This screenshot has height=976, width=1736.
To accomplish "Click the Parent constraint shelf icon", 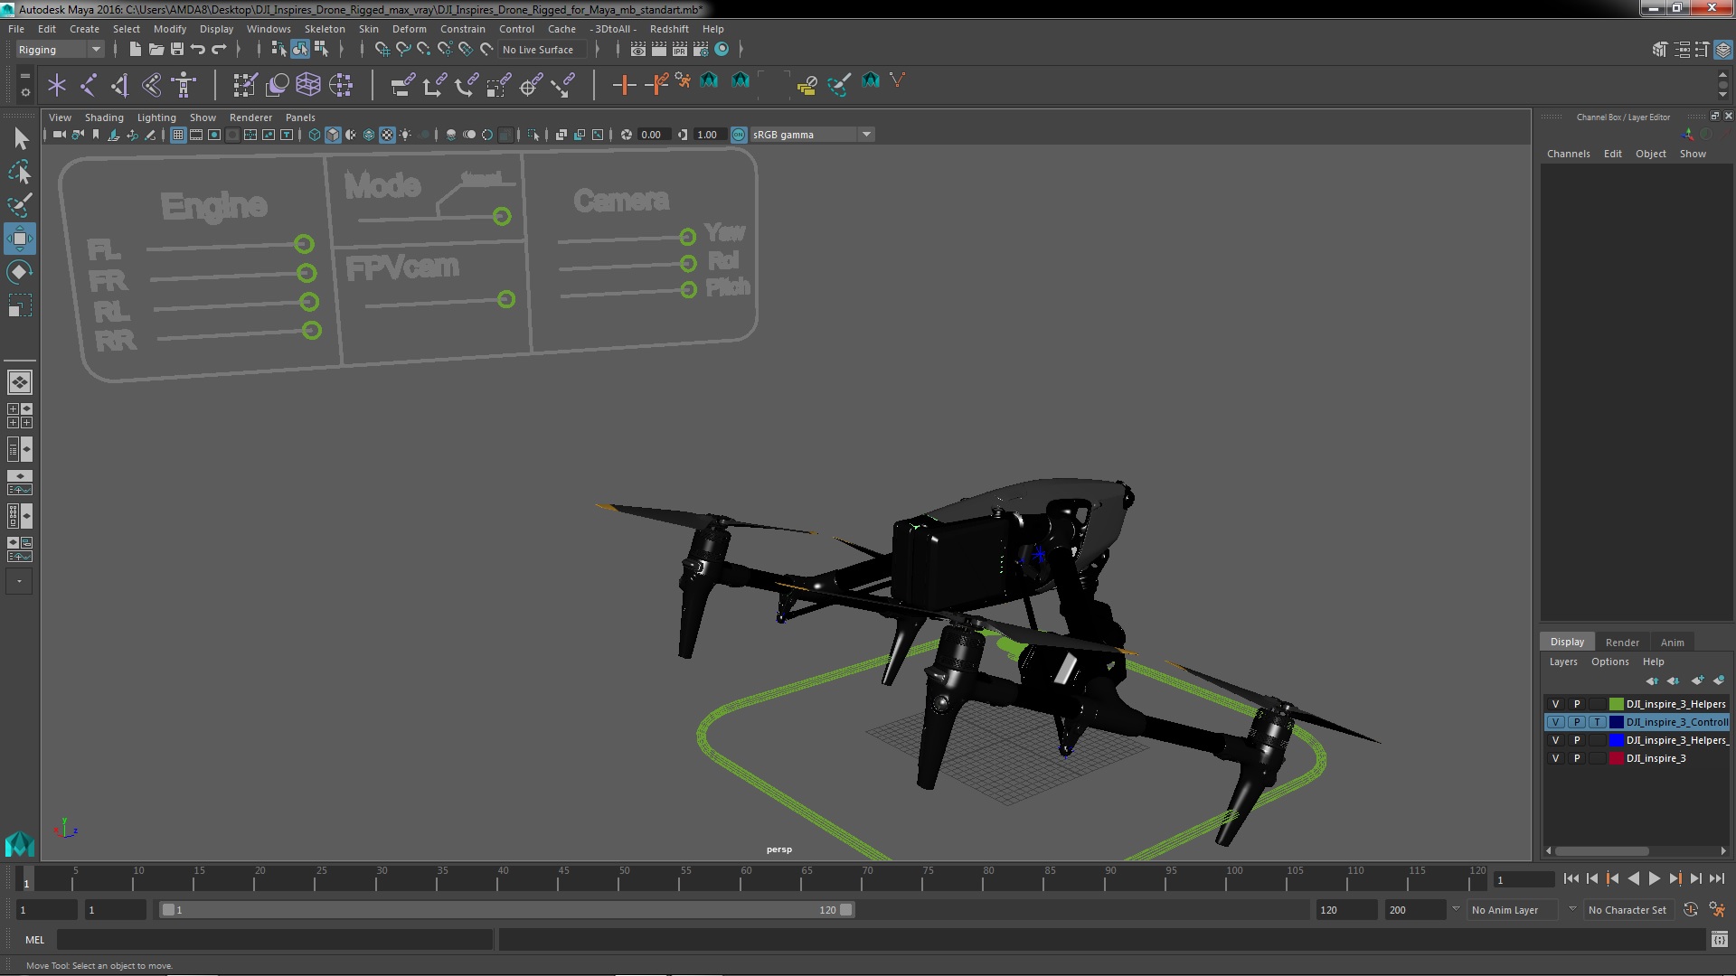I will tap(402, 85).
